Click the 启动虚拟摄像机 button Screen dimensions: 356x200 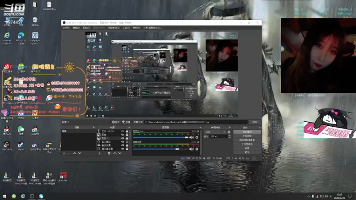pyautogui.click(x=247, y=140)
